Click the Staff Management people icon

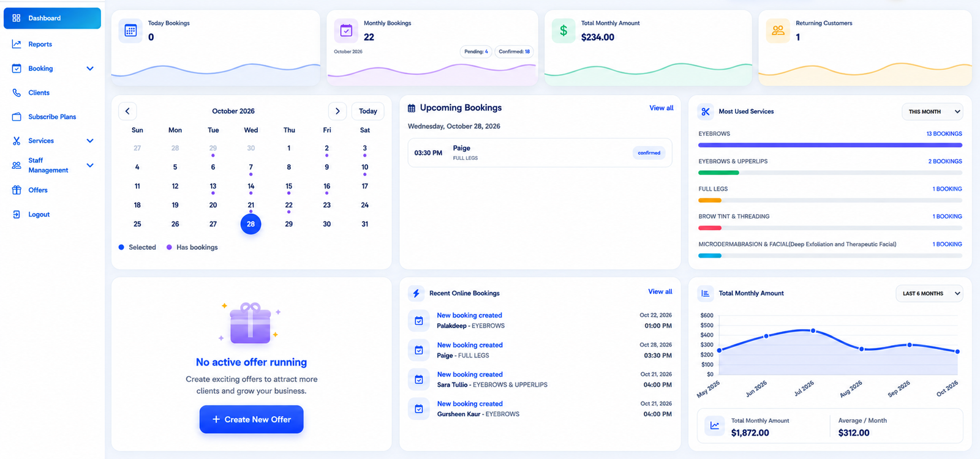point(17,165)
